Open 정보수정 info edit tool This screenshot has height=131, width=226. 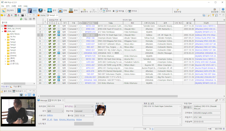point(177,11)
